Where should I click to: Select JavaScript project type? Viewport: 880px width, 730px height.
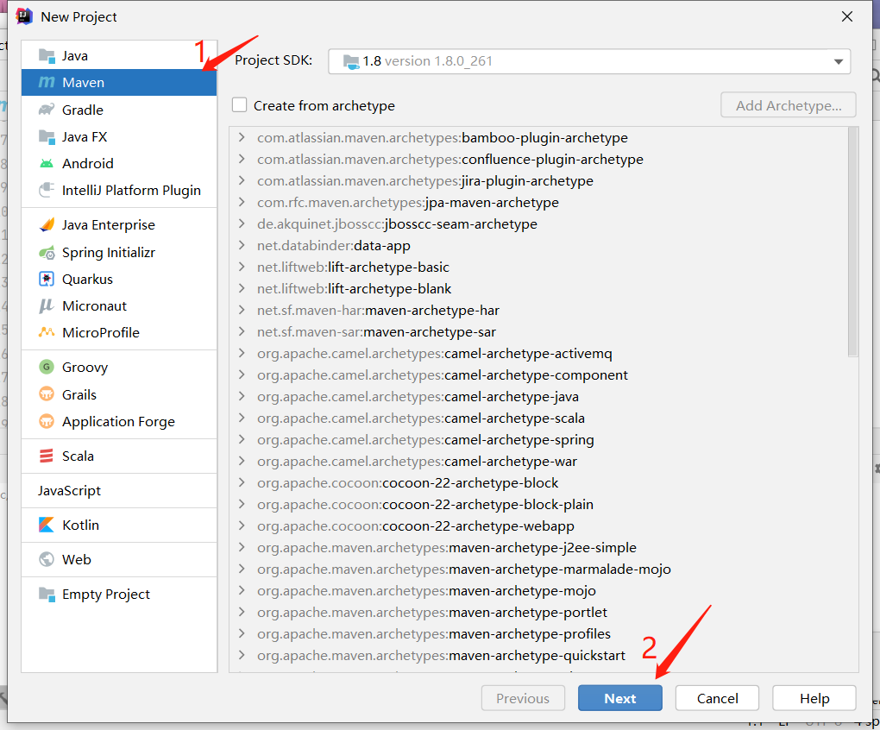69,490
